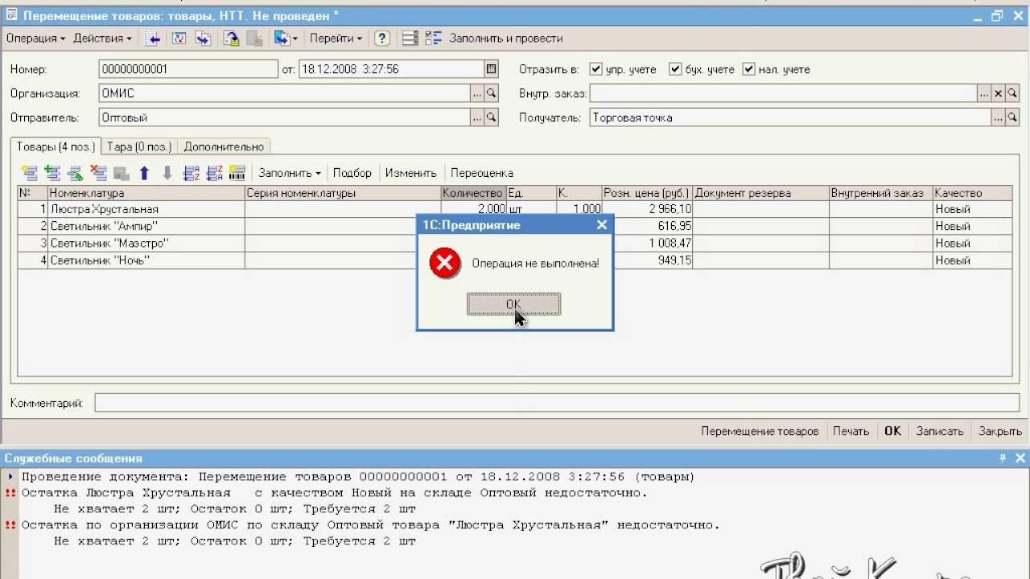1030x579 pixels.
Task: Open the calendar picker for the date field
Action: (492, 69)
